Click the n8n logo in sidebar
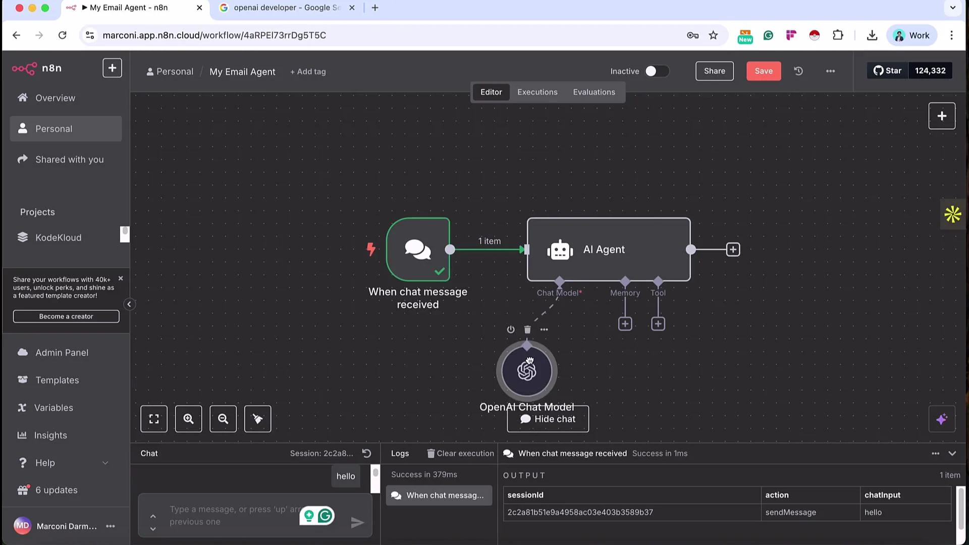The image size is (969, 545). click(36, 68)
